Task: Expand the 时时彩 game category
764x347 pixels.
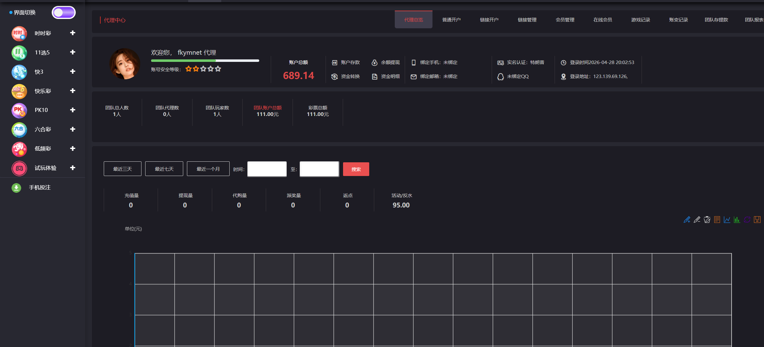Action: pos(73,33)
